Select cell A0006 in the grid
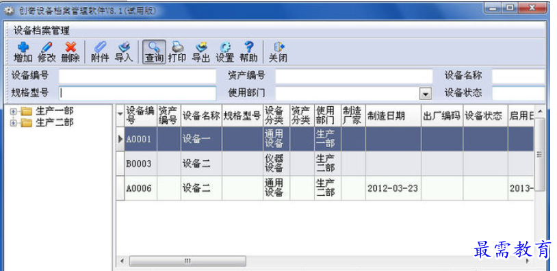 pyautogui.click(x=141, y=188)
